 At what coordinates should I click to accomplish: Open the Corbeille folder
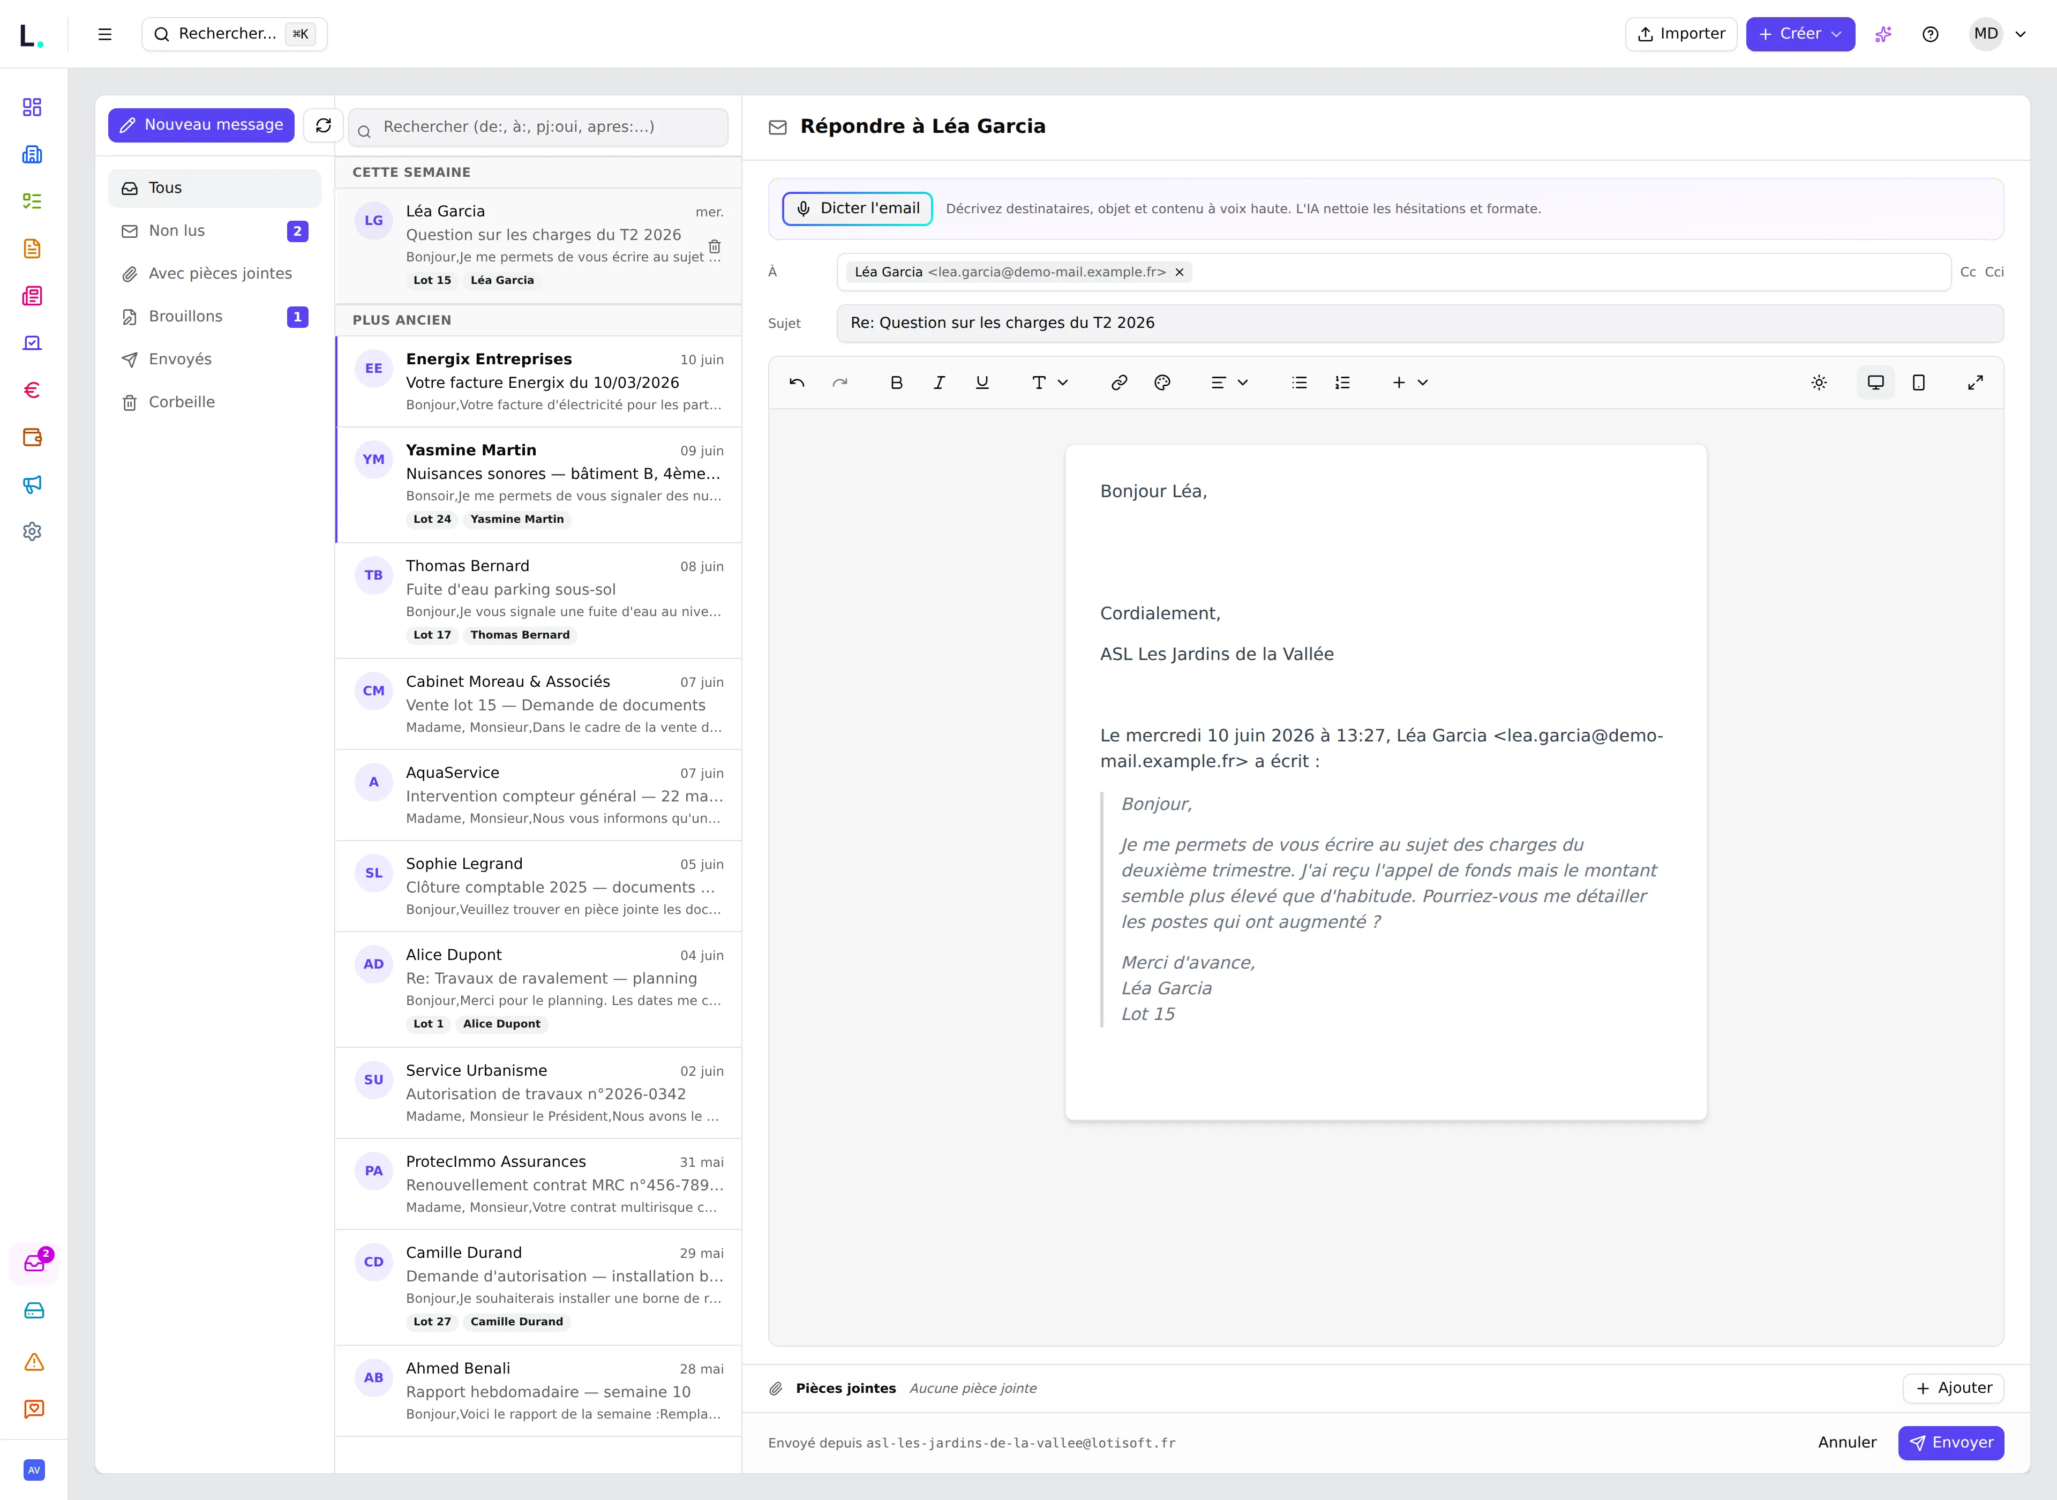click(214, 402)
